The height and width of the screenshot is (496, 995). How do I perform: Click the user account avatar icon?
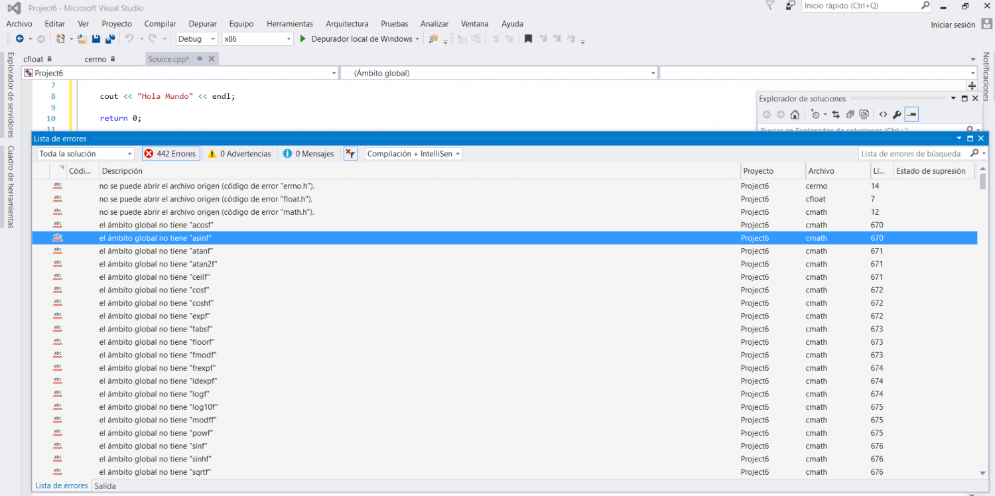click(x=986, y=24)
